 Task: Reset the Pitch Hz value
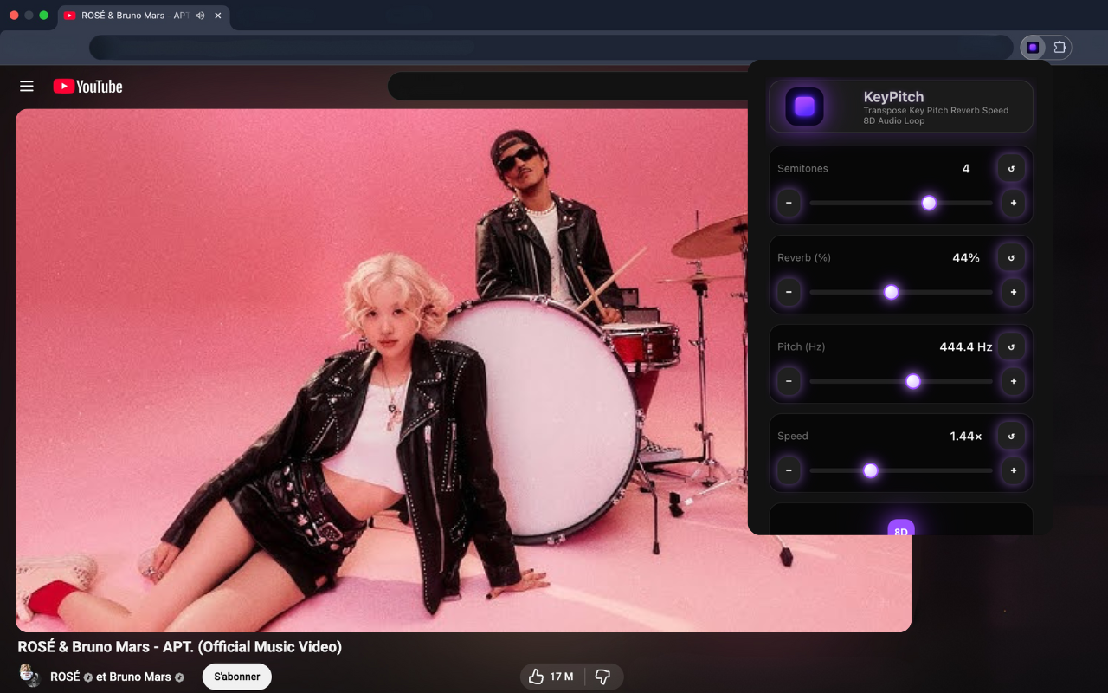point(1011,346)
